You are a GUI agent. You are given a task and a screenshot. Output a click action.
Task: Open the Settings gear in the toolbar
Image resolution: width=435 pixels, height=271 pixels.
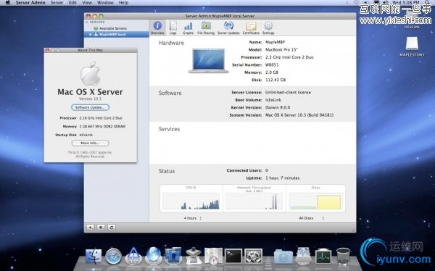click(x=268, y=28)
